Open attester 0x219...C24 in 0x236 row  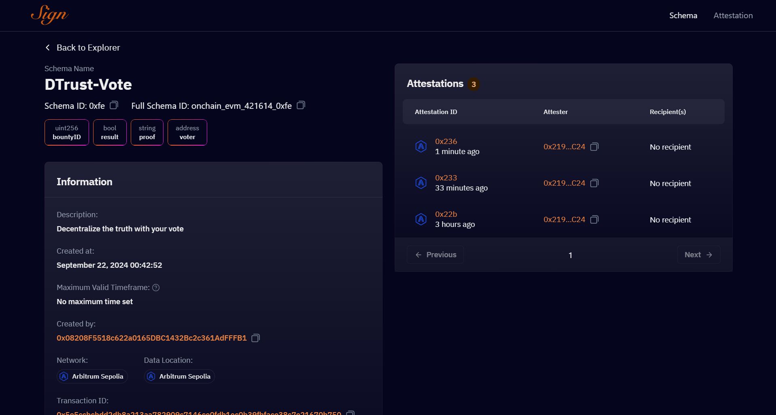point(564,147)
